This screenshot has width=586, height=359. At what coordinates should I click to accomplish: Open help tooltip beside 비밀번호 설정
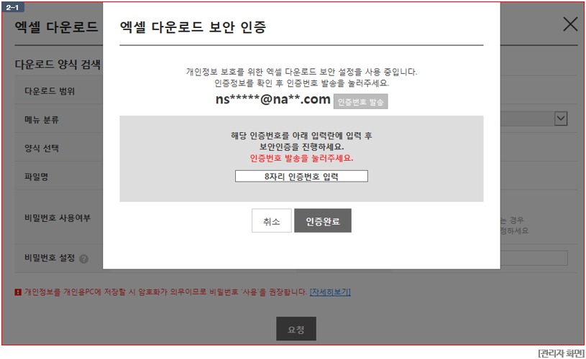pyautogui.click(x=84, y=258)
